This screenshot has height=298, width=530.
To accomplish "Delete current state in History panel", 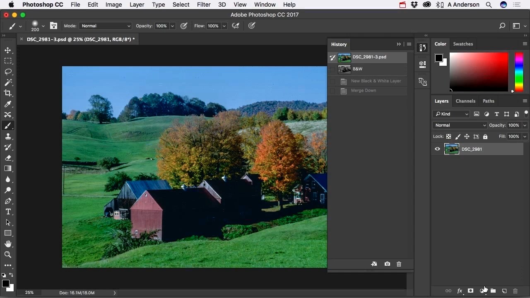I will pyautogui.click(x=399, y=264).
